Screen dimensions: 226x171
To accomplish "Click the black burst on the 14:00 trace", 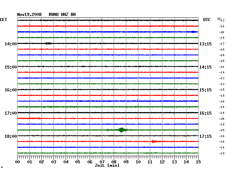I will (48, 43).
